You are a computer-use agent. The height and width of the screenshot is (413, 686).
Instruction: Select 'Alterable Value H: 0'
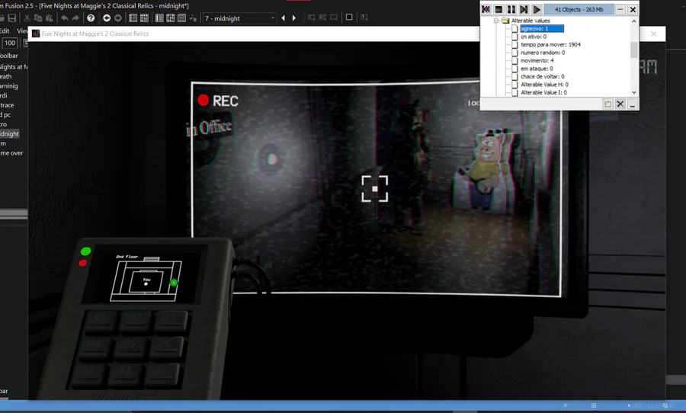tap(544, 85)
